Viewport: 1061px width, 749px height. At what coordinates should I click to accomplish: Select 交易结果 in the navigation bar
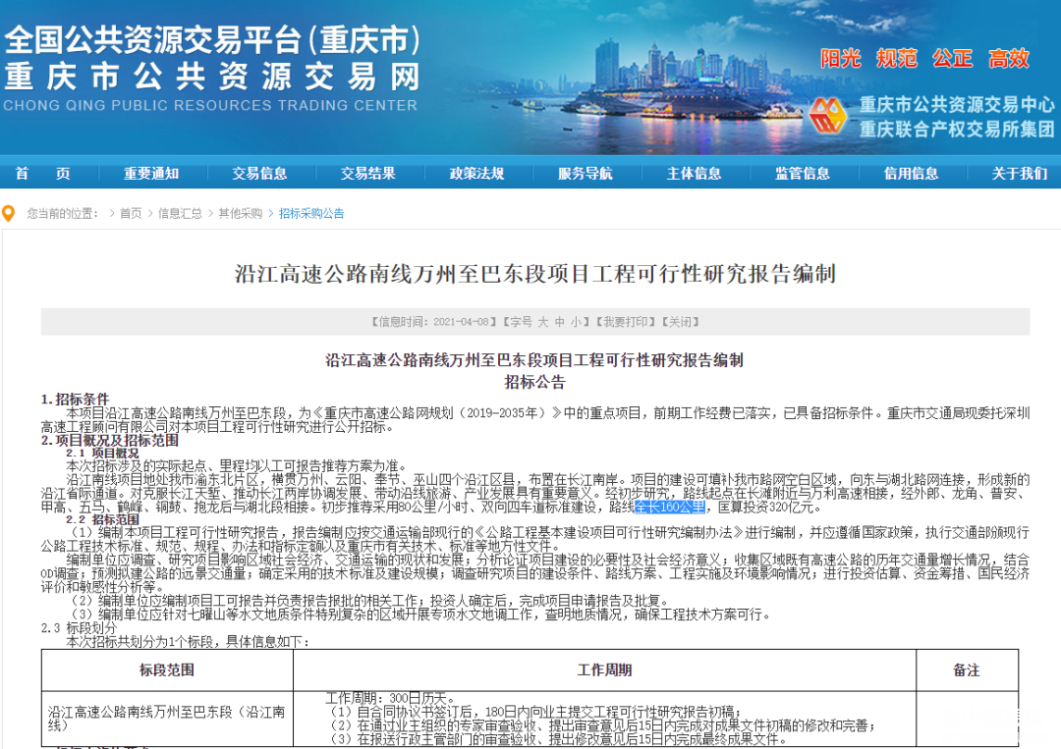point(368,174)
